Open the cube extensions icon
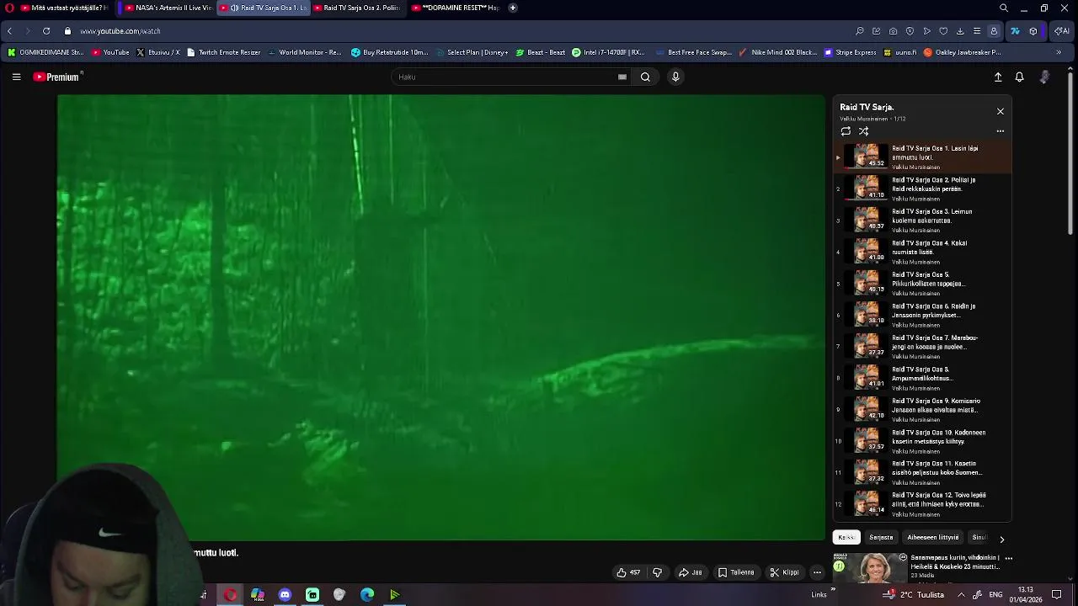This screenshot has width=1078, height=606. coord(1033,31)
